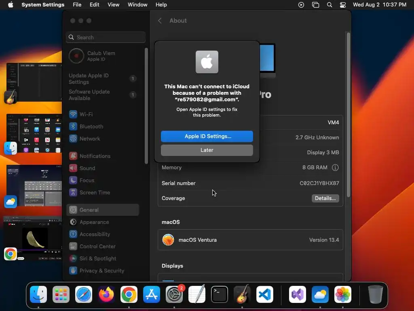The width and height of the screenshot is (414, 311).
Task: Click the Version 13.4 text
Action: click(324, 240)
